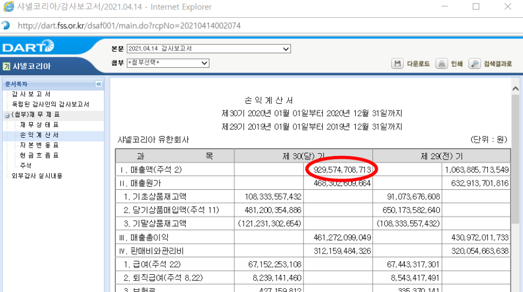The image size is (523, 292).
Task: Open 현금흐름표 in the tree
Action: (x=39, y=155)
